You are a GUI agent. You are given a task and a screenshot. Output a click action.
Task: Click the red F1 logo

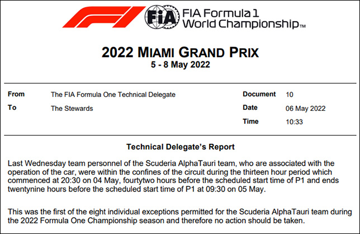(104, 17)
